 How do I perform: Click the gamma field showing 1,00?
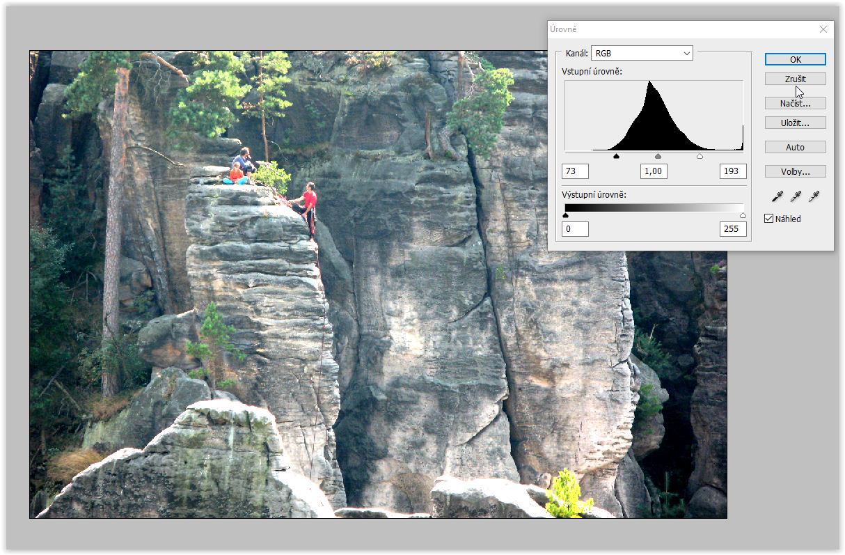(x=654, y=171)
